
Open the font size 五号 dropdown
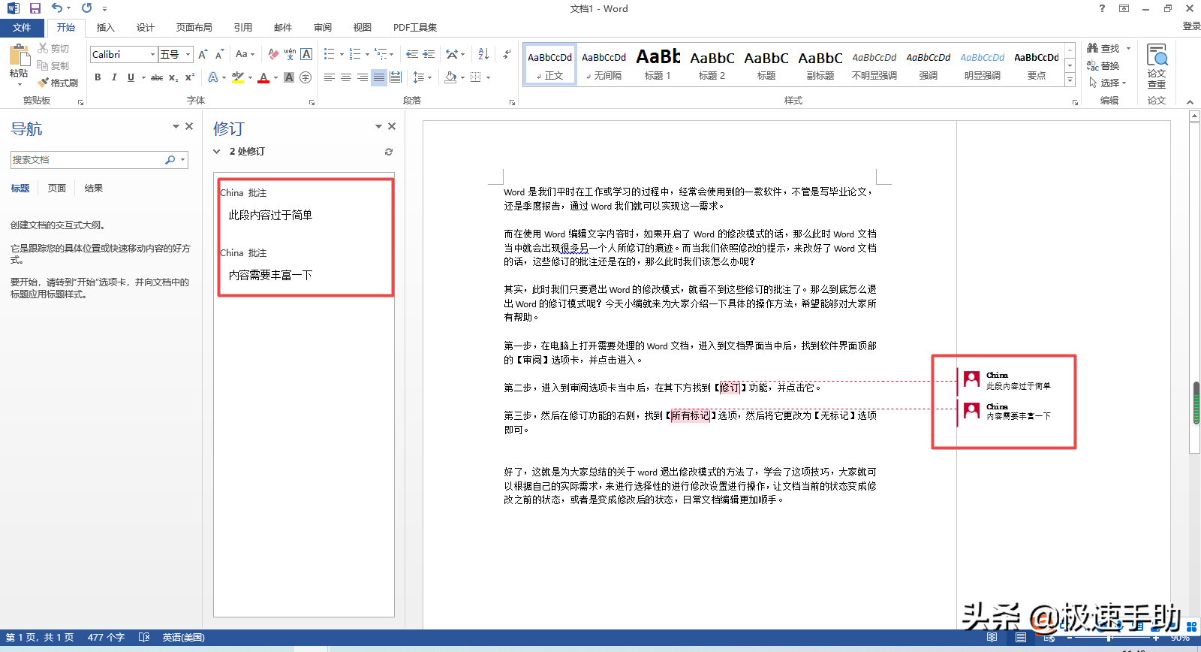click(x=188, y=54)
